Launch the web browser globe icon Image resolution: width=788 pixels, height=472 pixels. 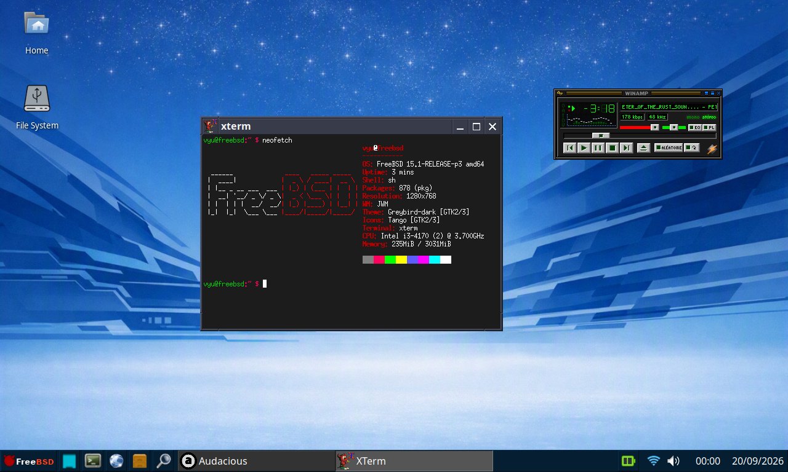(116, 461)
